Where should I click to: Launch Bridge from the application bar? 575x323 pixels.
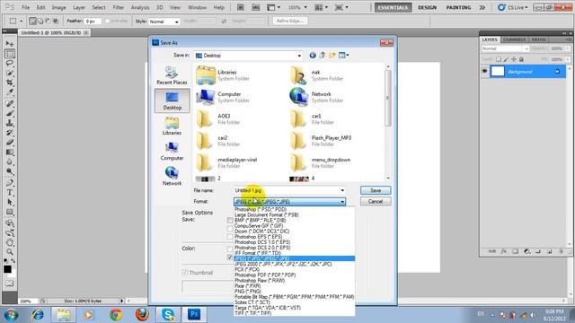pos(240,7)
